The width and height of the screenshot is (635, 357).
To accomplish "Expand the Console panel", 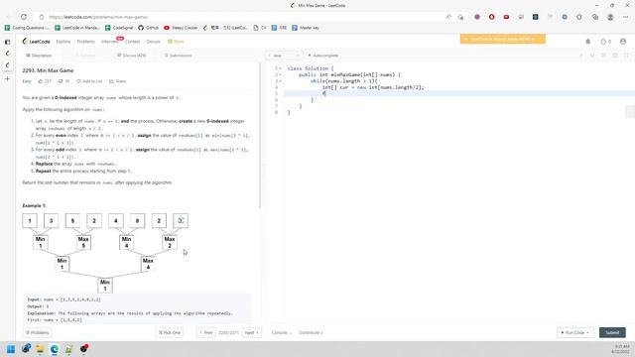I will coord(281,333).
